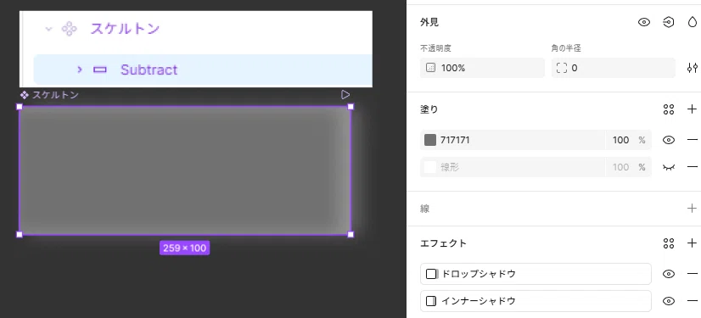Hide the インナーシャドウ effect
The width and height of the screenshot is (701, 318).
[669, 301]
